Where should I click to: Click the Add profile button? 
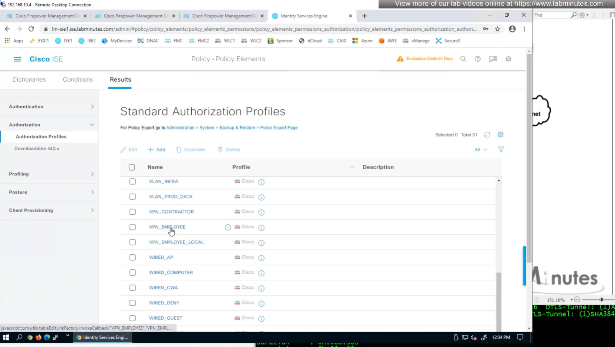[157, 150]
